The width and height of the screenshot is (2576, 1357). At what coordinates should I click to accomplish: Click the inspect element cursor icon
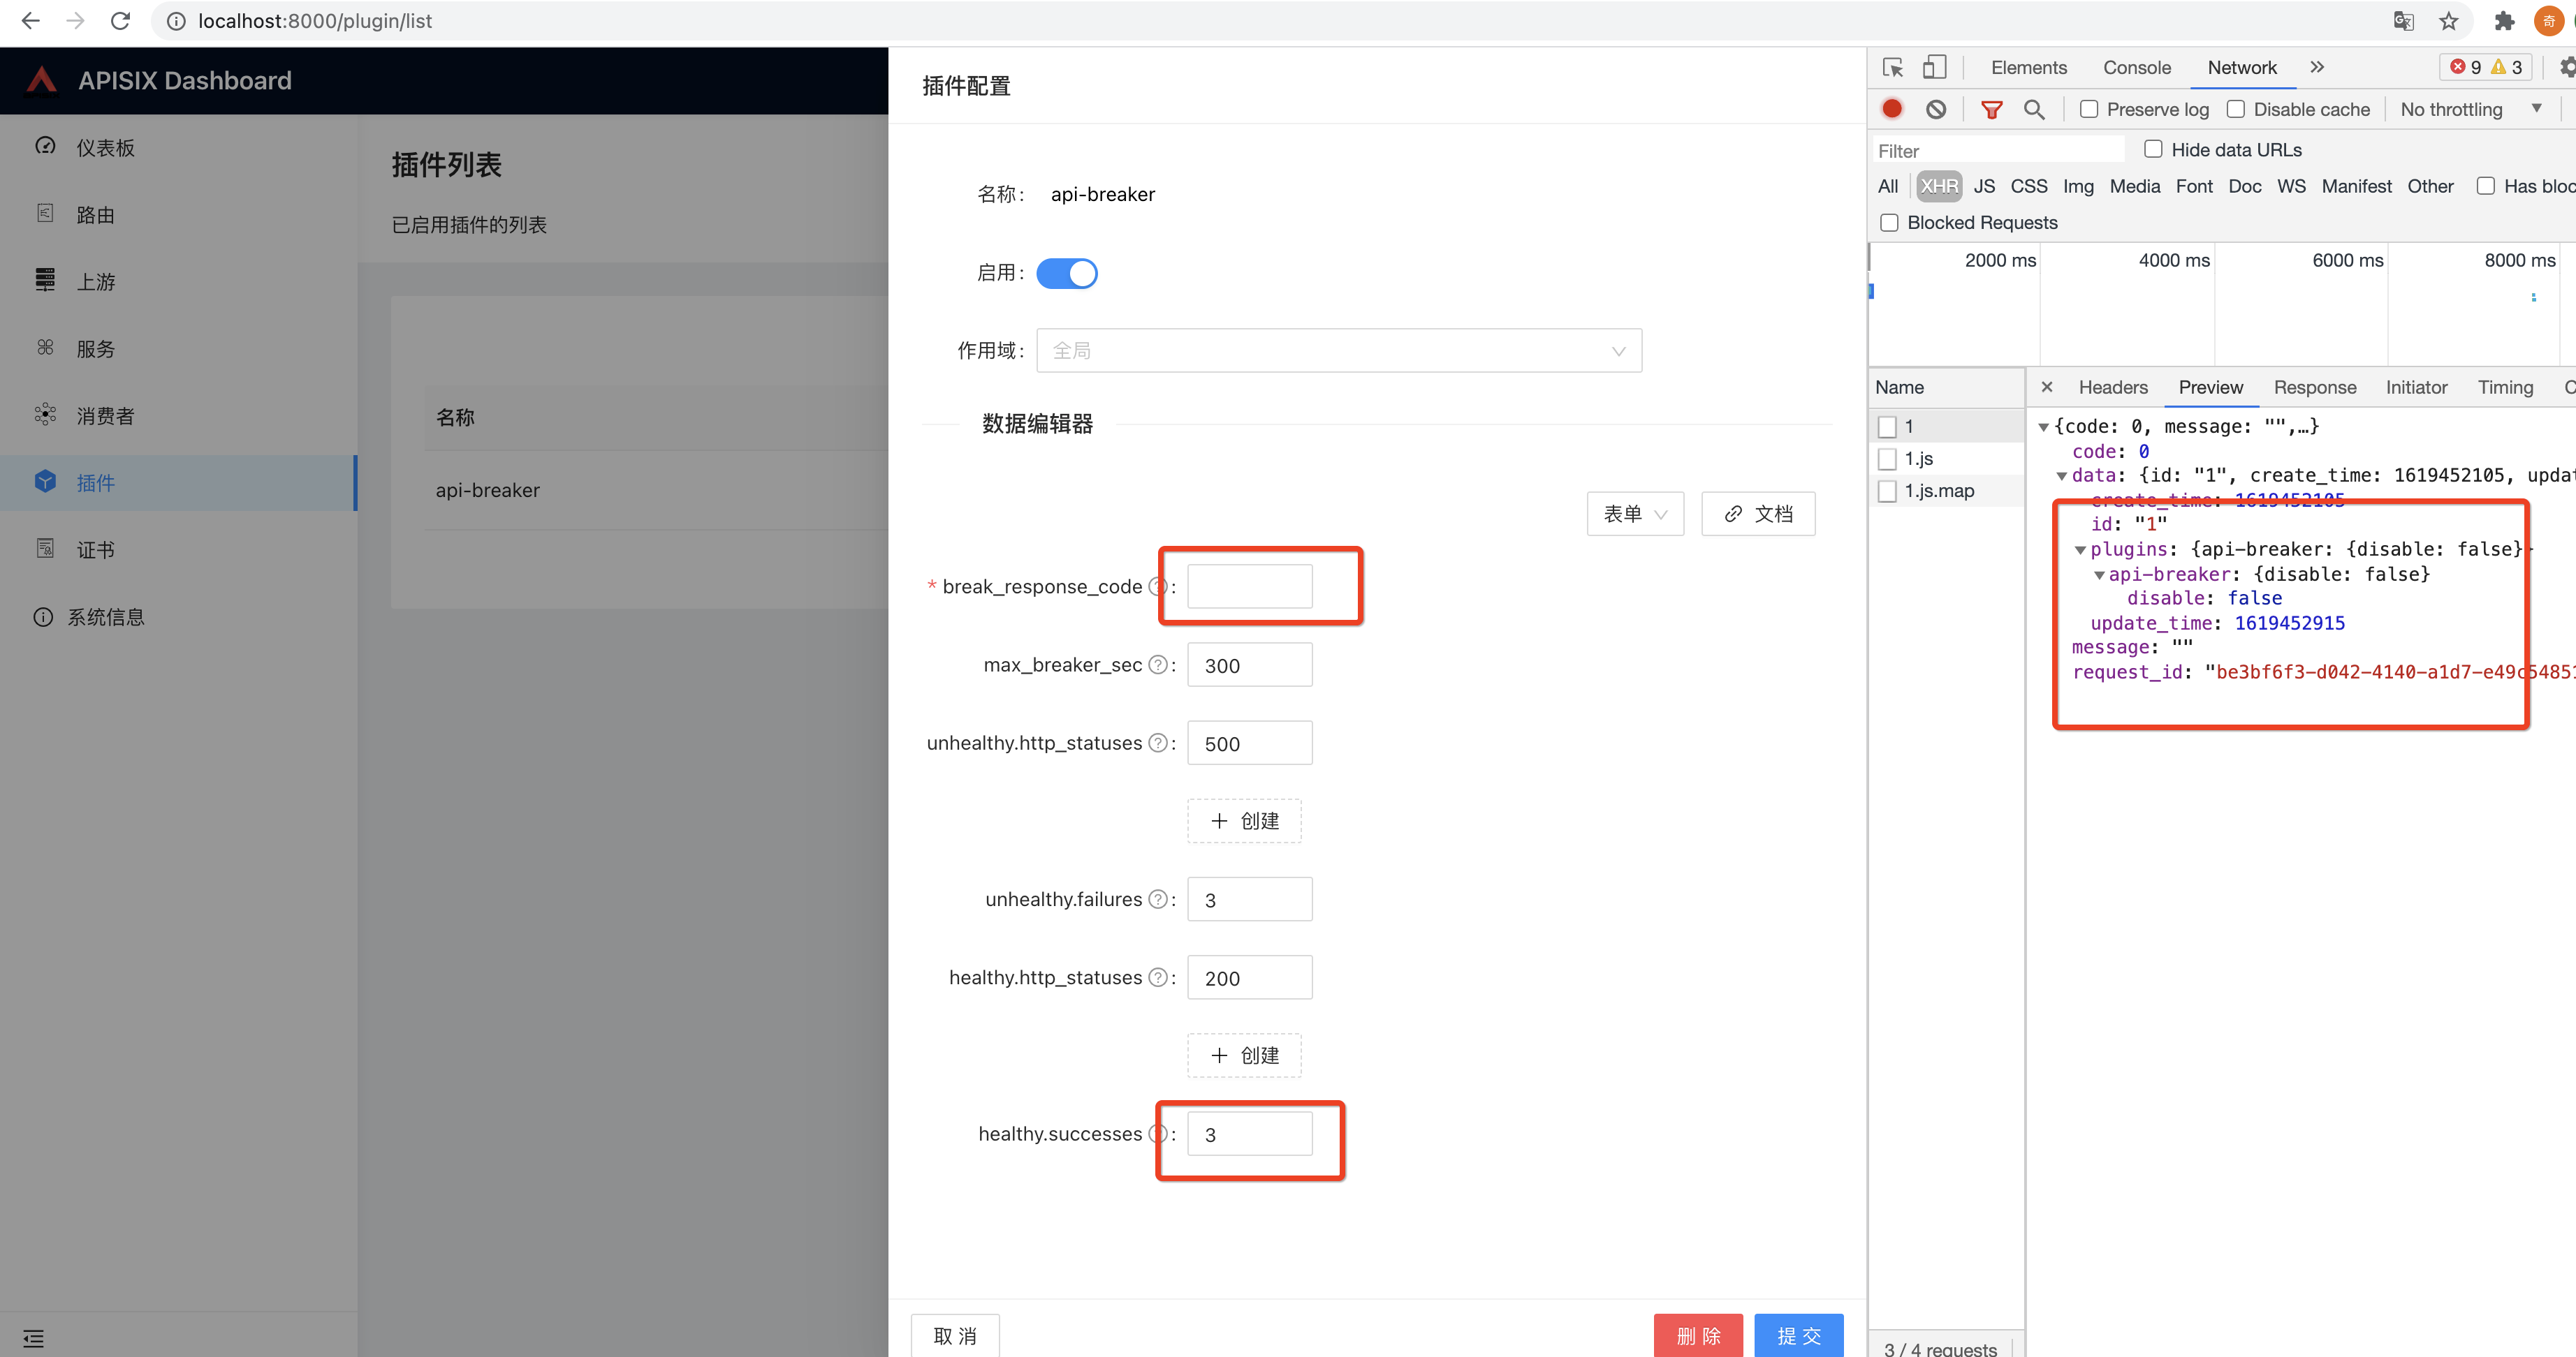[x=1892, y=67]
